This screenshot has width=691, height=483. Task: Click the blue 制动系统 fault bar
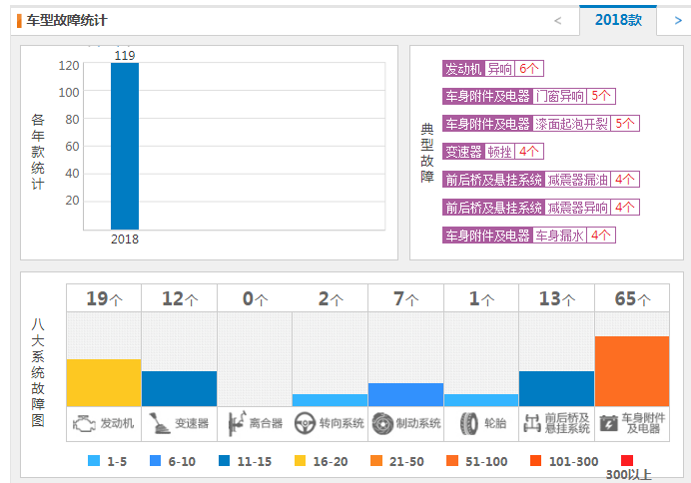[405, 394]
